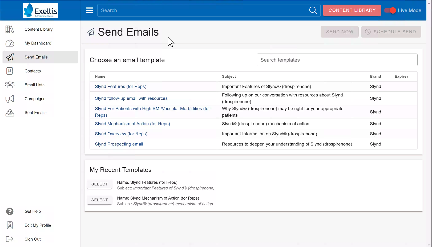Viewport: 432px width, 247px height.
Task: Open Slynd Prospecting email template
Action: coord(119,144)
